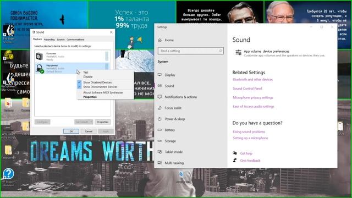Click Cancel in the Sound dialog
The width and height of the screenshot is (352, 198).
pyautogui.click(x=89, y=131)
